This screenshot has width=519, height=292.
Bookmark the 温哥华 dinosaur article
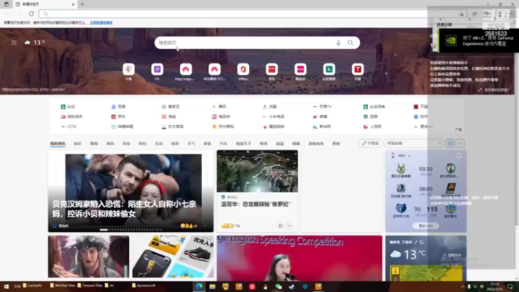click(280, 226)
